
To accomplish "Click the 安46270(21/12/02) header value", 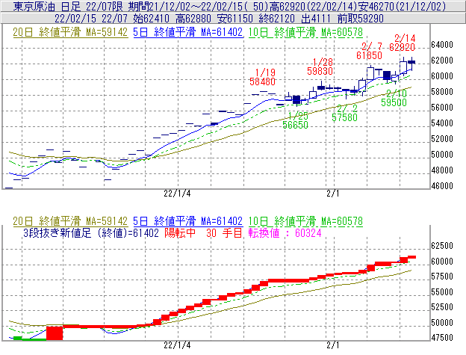I will 403,6.
